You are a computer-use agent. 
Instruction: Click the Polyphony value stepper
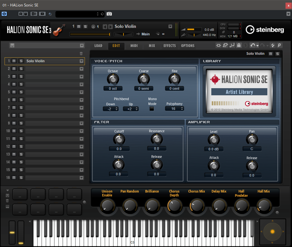[x=174, y=109]
